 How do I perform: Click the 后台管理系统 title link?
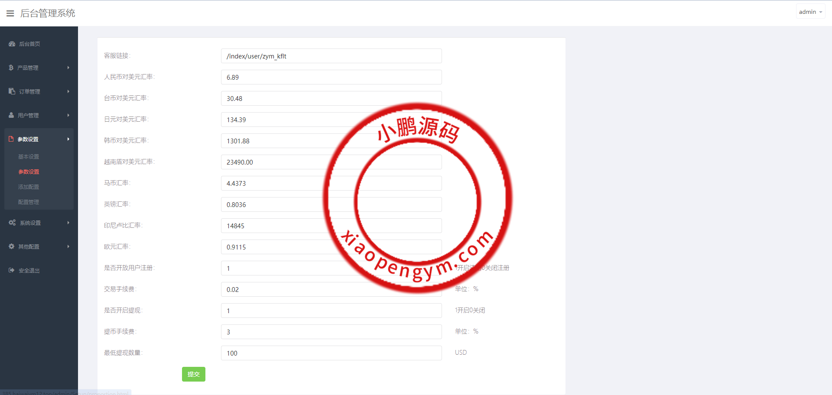click(48, 13)
